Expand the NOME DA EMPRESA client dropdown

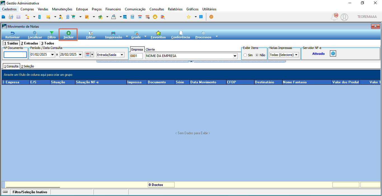(235, 56)
